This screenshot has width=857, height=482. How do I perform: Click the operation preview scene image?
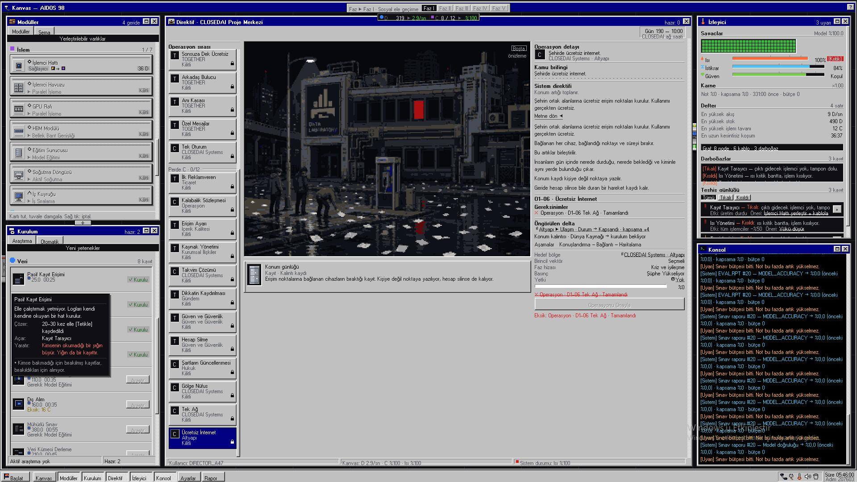(387, 149)
